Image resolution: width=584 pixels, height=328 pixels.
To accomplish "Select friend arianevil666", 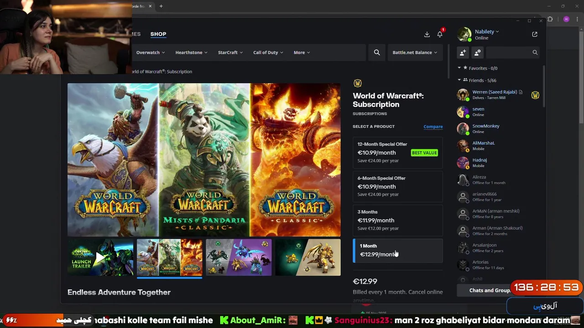I will pos(499,197).
